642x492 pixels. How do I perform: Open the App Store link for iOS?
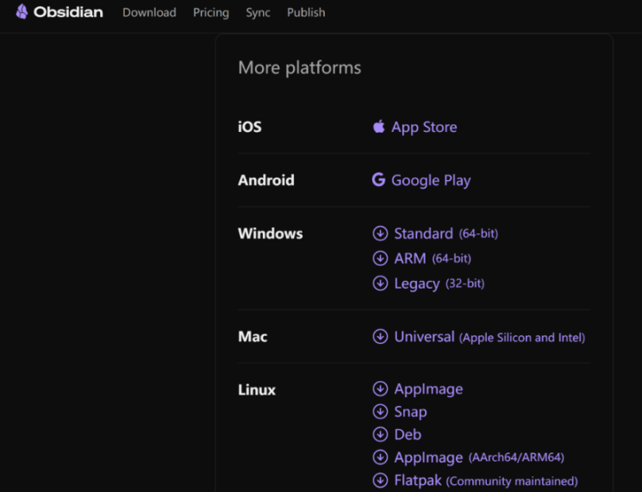tap(424, 128)
